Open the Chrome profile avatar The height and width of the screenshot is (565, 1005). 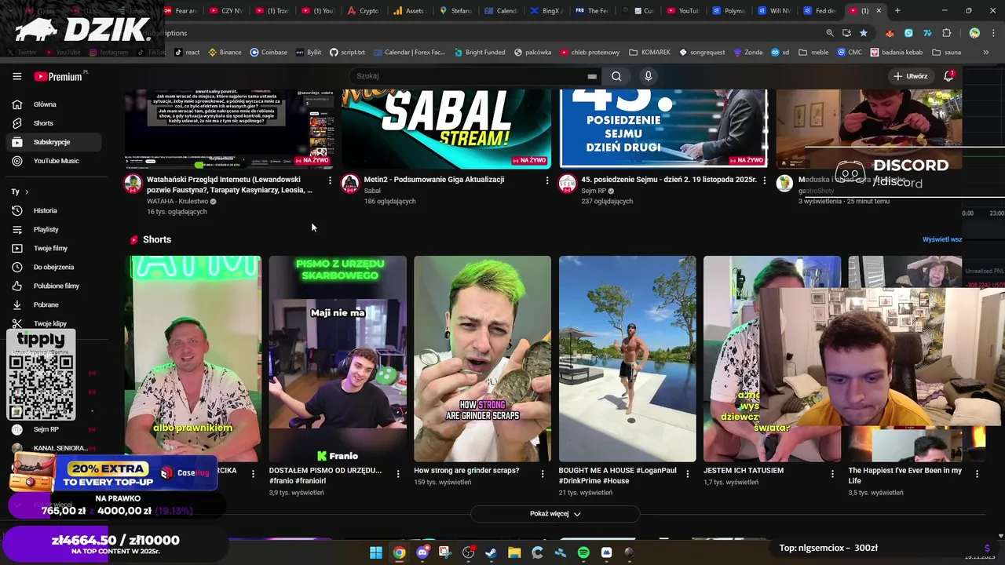[x=974, y=33]
